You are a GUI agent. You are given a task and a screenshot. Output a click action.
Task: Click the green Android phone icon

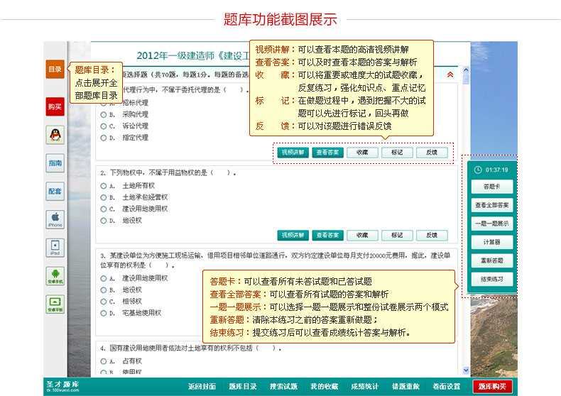[x=55, y=275]
